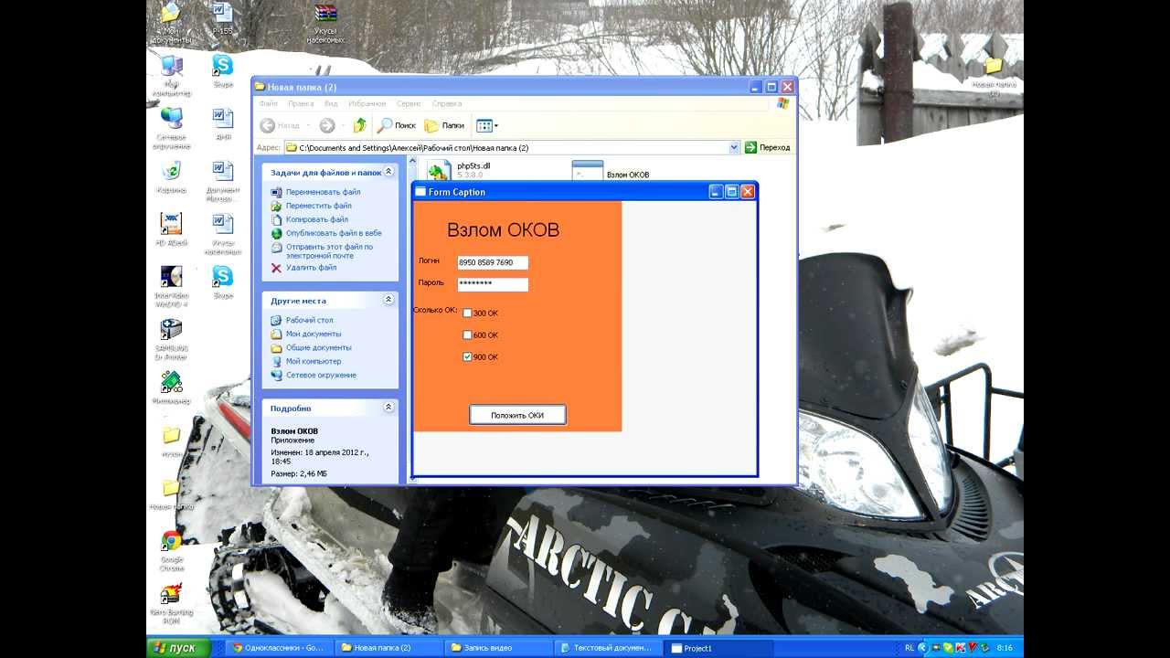This screenshot has width=1170, height=658.
Task: Click the RL language indicator in tray
Action: pyautogui.click(x=909, y=648)
